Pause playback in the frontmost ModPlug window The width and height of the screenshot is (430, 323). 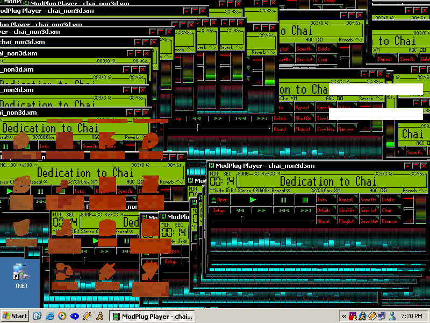[283, 200]
